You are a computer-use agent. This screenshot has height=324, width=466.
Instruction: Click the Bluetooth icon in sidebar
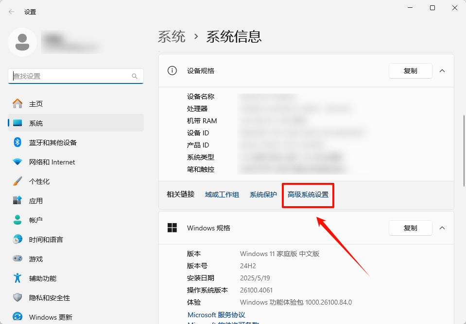17,143
